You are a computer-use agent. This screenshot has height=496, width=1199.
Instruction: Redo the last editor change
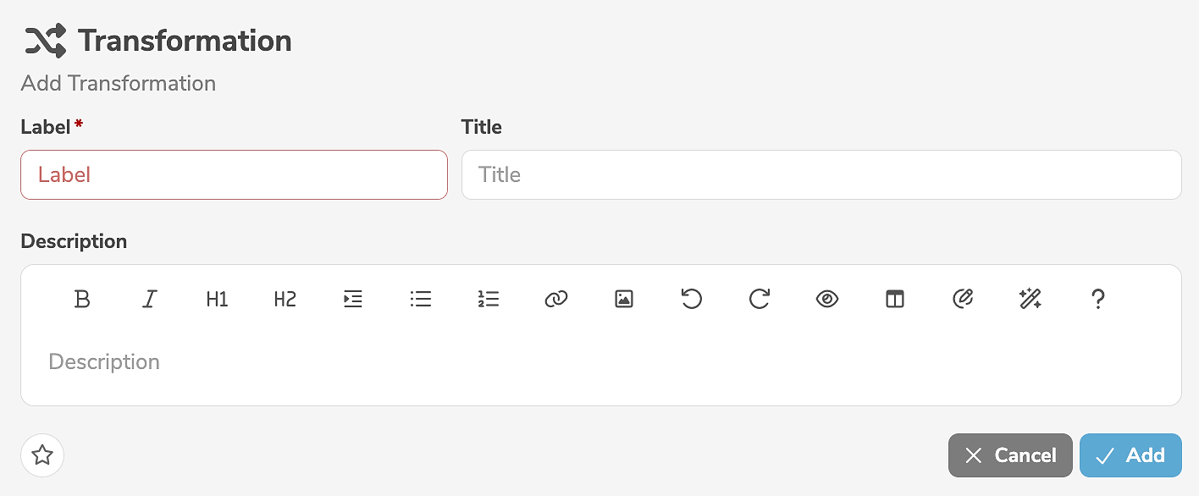pos(760,299)
